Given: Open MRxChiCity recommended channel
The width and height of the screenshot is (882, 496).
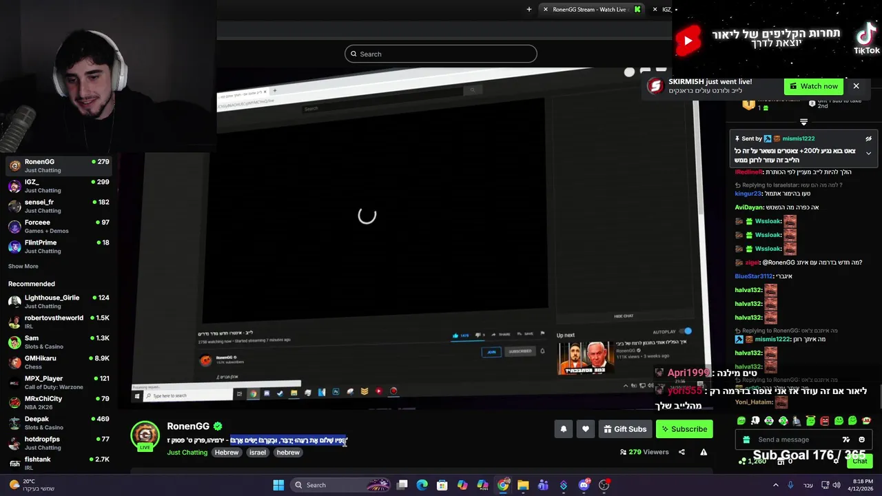Looking at the screenshot, I should [x=59, y=402].
